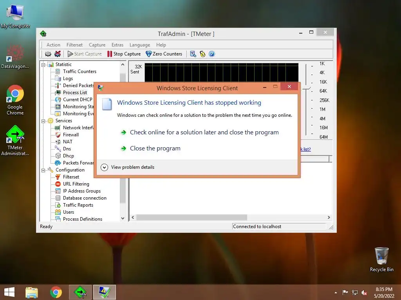Viewport: 401px width, 300px height.
Task: Click the Denied Packets icon in tree
Action: [58, 86]
